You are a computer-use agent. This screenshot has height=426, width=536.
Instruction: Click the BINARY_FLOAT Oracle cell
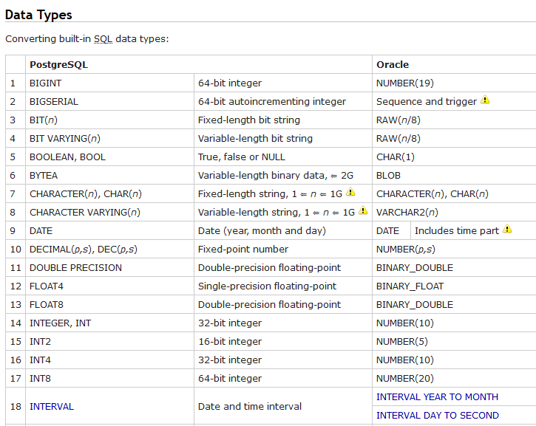tap(454, 286)
